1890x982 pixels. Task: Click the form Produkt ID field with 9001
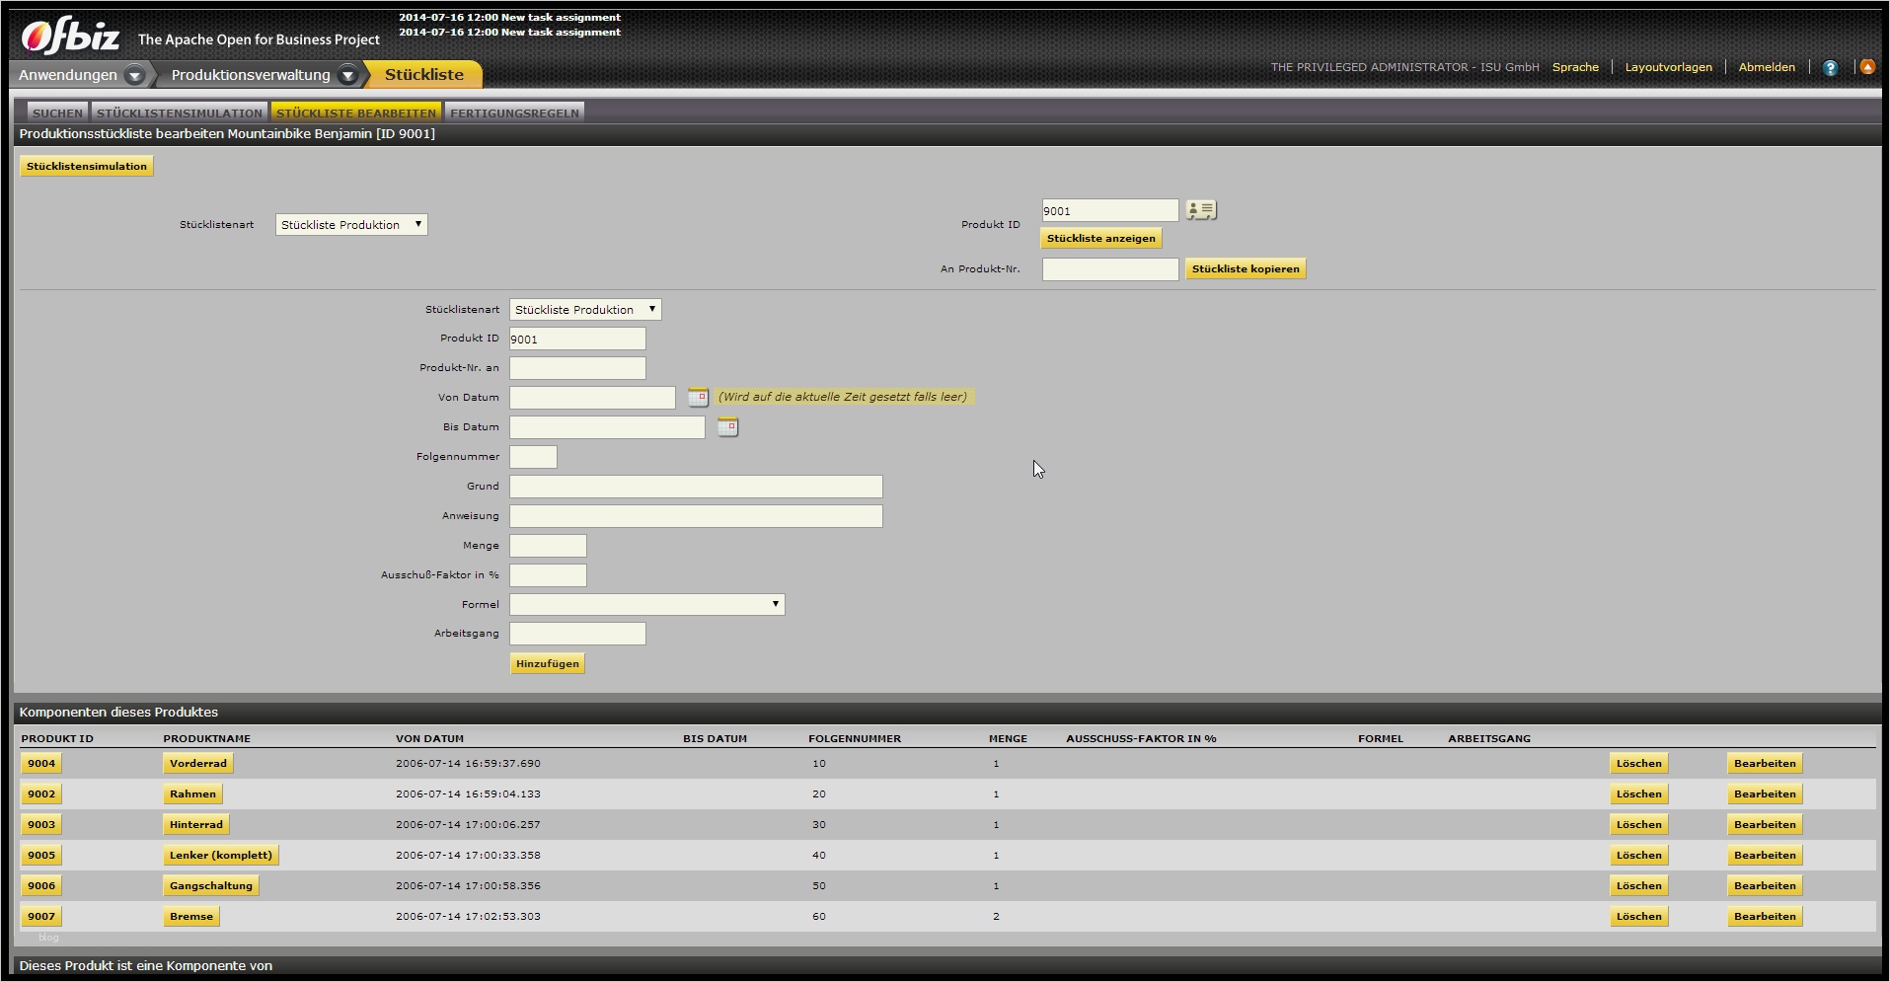pos(577,339)
